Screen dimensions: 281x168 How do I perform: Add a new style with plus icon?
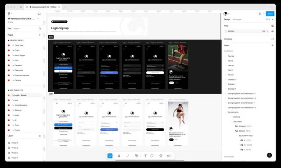click(272, 45)
